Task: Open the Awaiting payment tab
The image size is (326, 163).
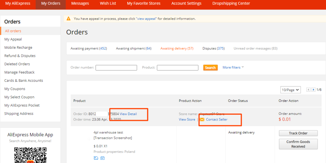Action: 89,48
